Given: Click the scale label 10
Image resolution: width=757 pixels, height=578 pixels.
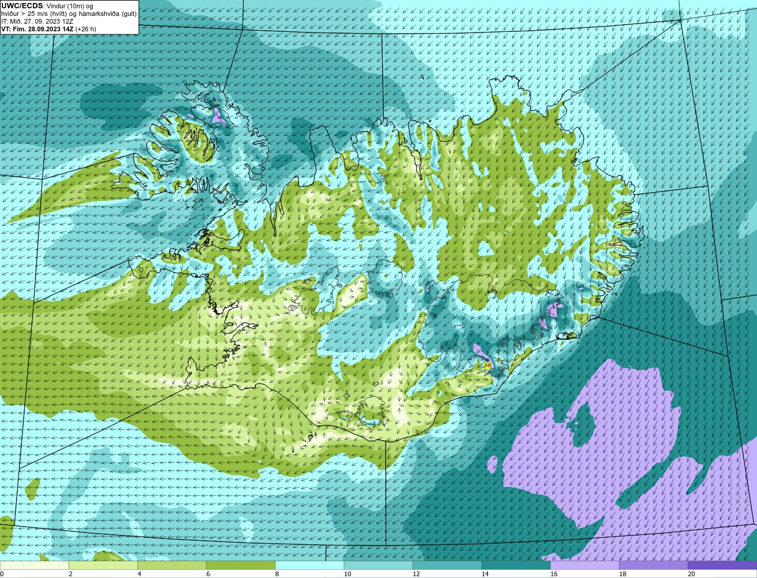Looking at the screenshot, I should pos(347,574).
